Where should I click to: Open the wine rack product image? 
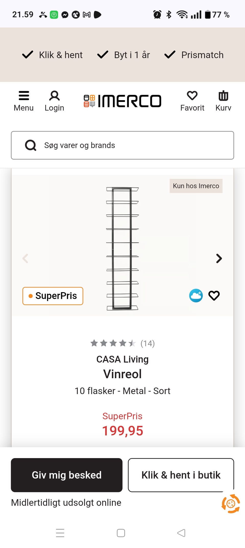pos(122,248)
